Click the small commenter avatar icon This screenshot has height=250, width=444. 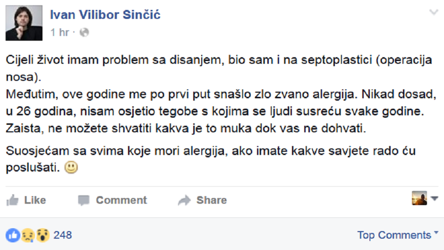pyautogui.click(x=419, y=198)
